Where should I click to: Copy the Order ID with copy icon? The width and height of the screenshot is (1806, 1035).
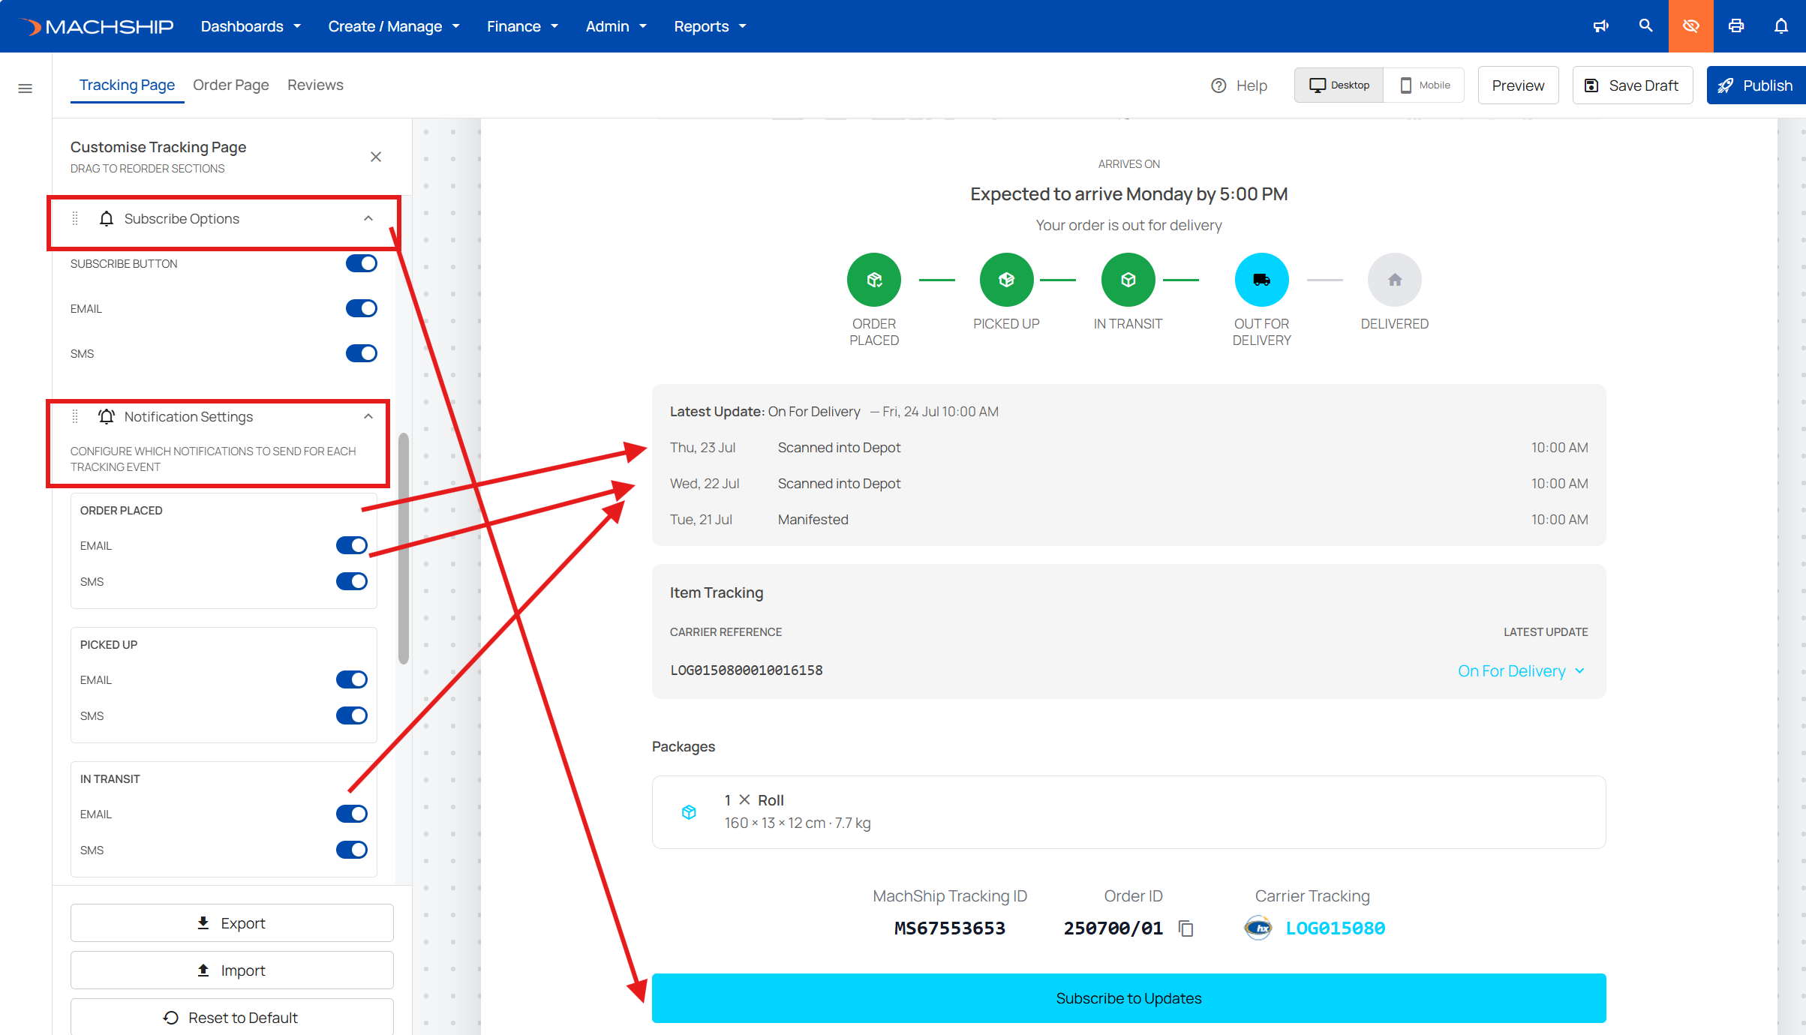pos(1186,928)
